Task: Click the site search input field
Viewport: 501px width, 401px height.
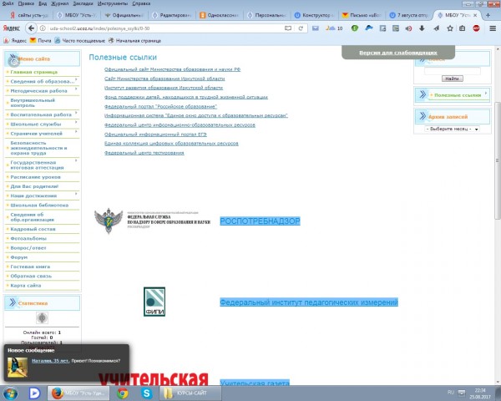Action: coord(452,71)
